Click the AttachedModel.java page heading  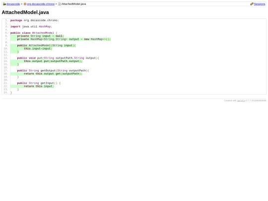tap(25, 12)
